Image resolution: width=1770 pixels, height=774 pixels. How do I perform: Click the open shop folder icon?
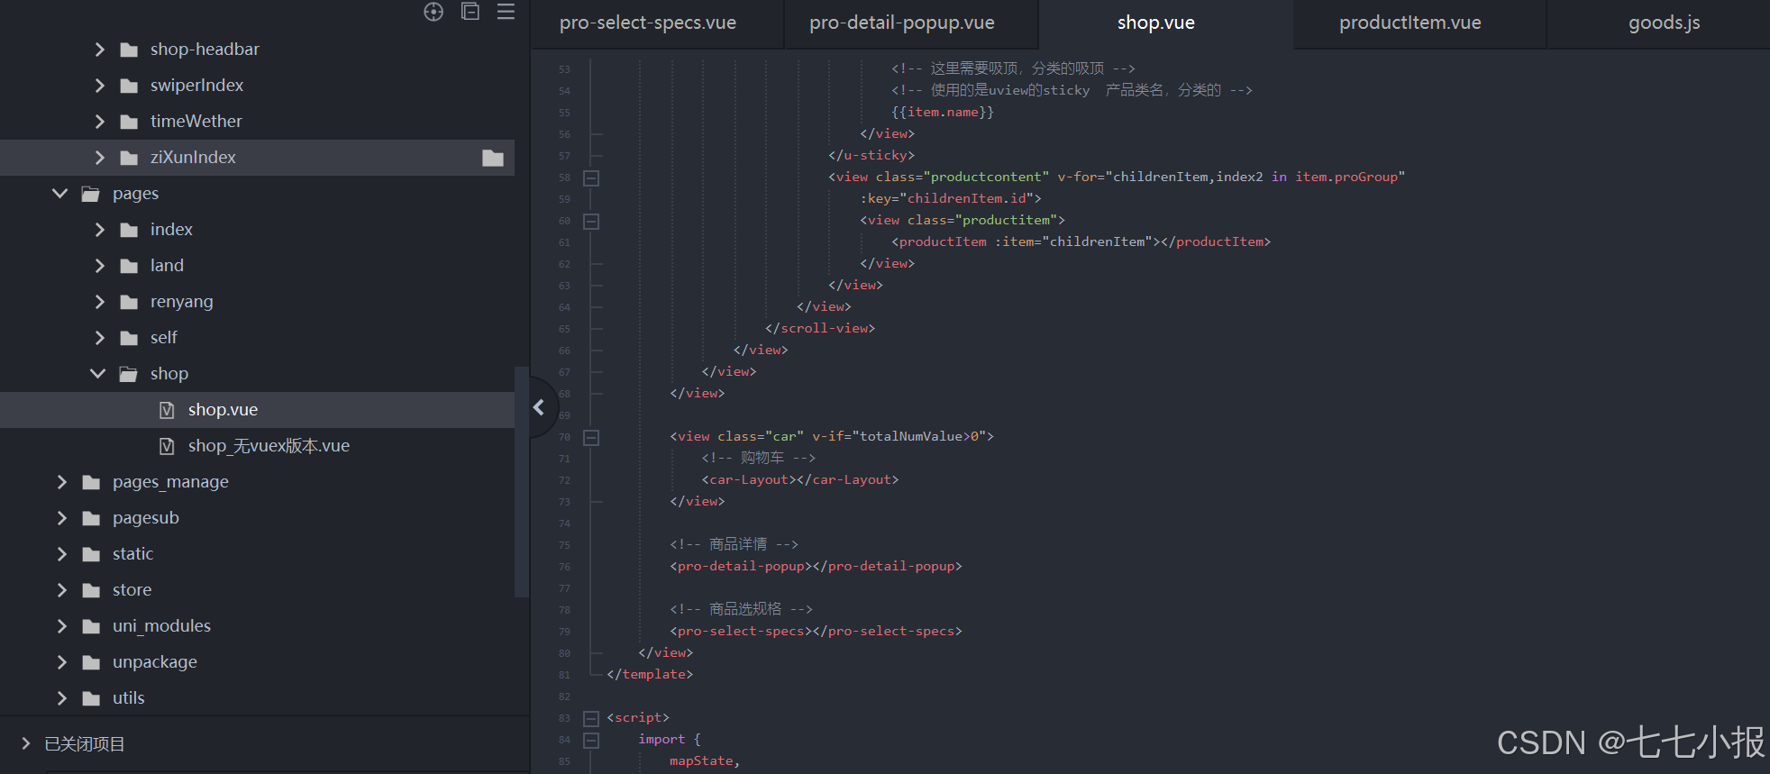pyautogui.click(x=129, y=374)
